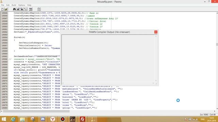Click the ENG language indicator
This screenshot has height=122, width=218.
(203, 119)
